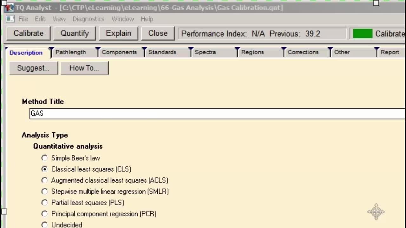The image size is (406, 228).
Task: Click the document icon beside File menu
Action: [x=10, y=19]
